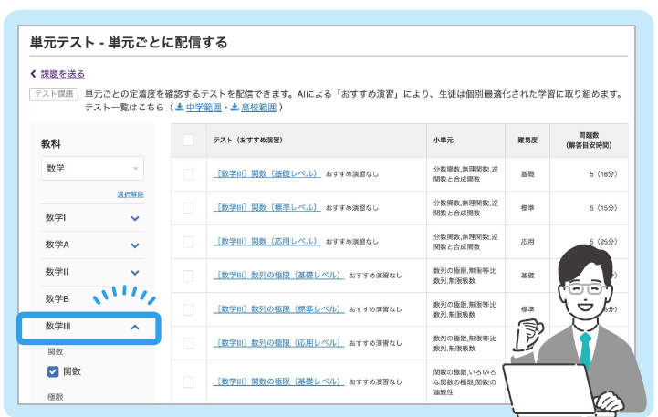Viewport: 658px width, 417px height.
Task: Click the download icon before 高校範囲
Action: pos(235,108)
